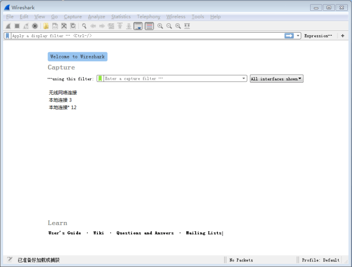
Task: Save this capture file icon
Action: click(55, 26)
